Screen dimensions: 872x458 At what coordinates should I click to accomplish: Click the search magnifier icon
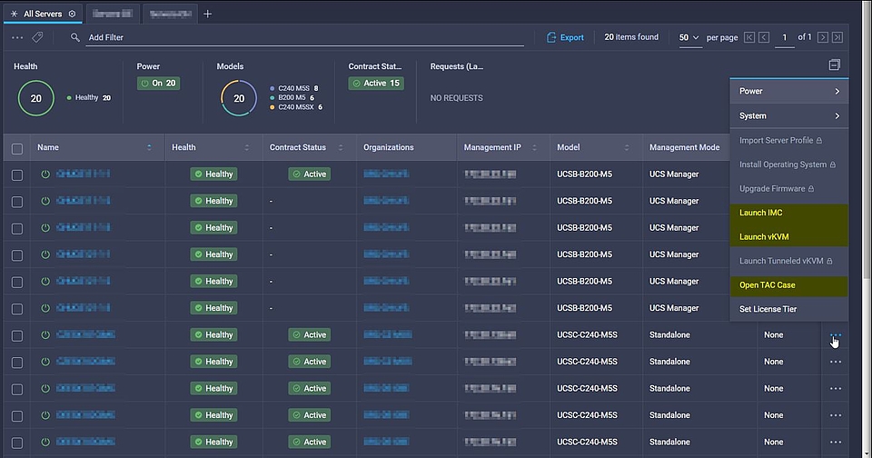click(75, 37)
